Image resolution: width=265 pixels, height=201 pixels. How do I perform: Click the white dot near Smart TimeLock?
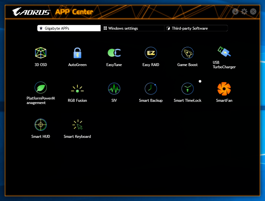pyautogui.click(x=200, y=81)
